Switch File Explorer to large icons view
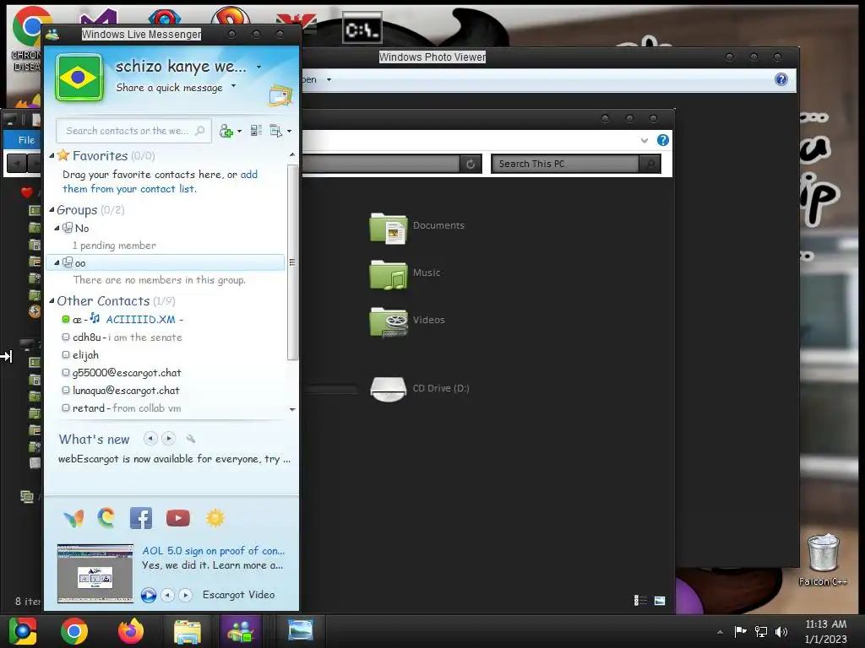The height and width of the screenshot is (648, 865). (x=660, y=601)
